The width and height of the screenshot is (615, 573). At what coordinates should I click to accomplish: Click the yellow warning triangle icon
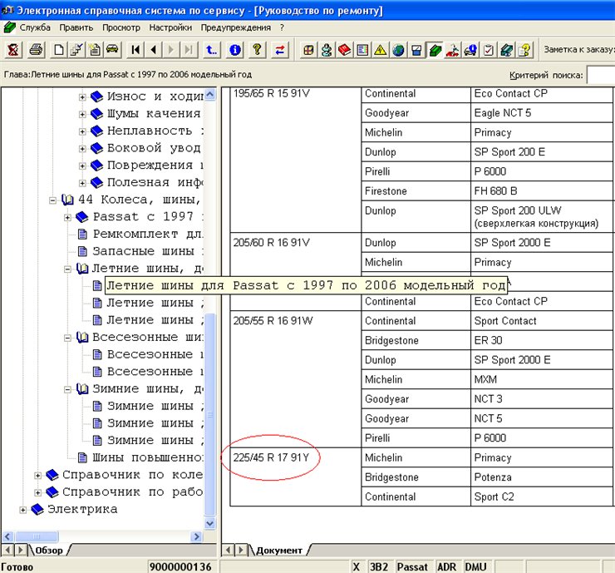click(x=380, y=50)
